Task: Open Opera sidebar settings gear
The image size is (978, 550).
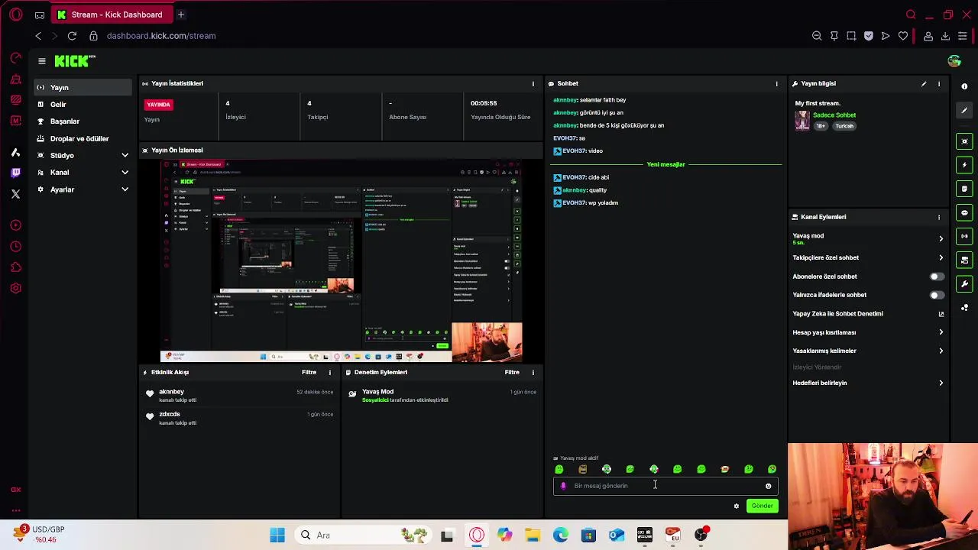Action: click(x=15, y=289)
